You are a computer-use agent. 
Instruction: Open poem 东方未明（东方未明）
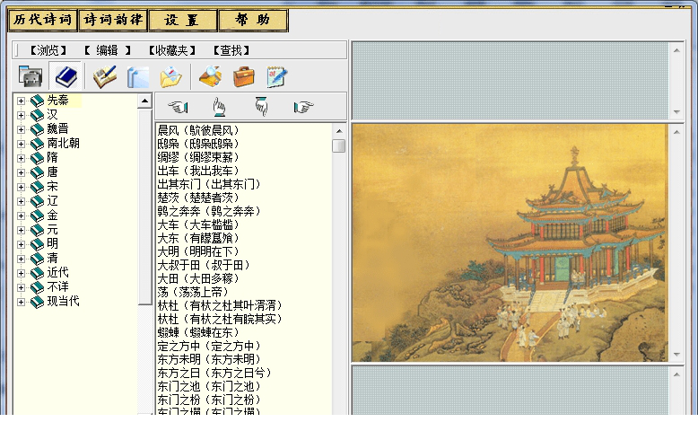(209, 359)
